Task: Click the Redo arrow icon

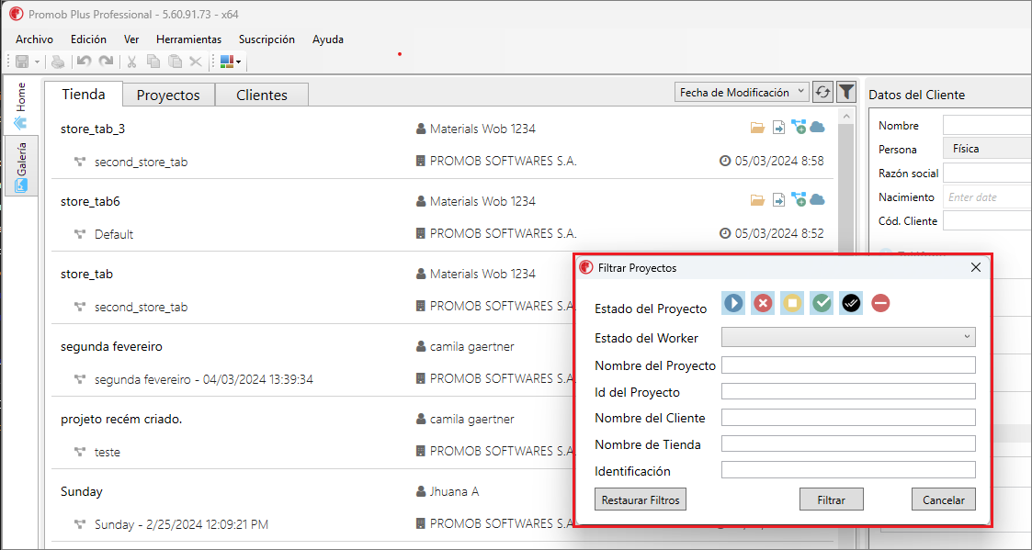Action: tap(106, 62)
